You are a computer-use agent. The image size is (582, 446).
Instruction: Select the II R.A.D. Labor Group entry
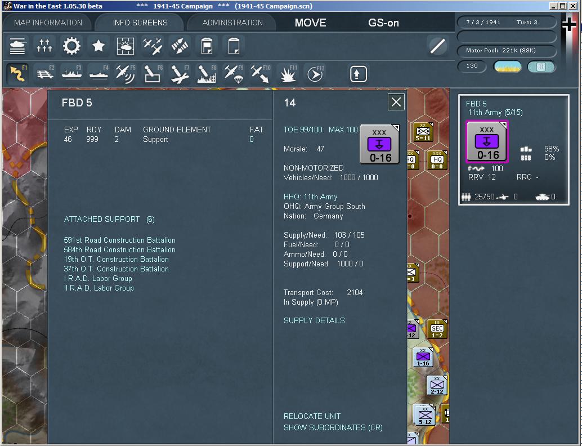[x=99, y=288]
